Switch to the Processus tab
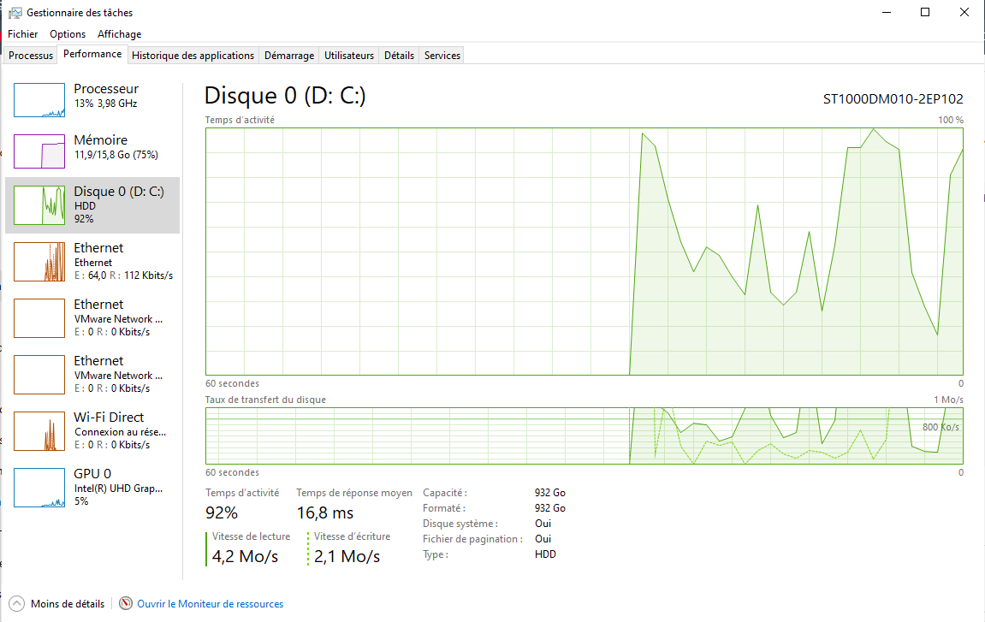 coord(31,56)
